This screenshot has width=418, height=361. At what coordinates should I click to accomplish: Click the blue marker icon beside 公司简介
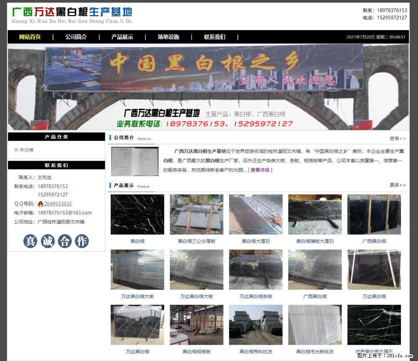(x=110, y=138)
